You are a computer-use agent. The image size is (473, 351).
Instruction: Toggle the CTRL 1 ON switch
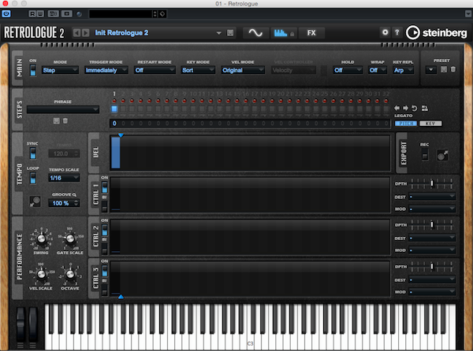click(104, 187)
